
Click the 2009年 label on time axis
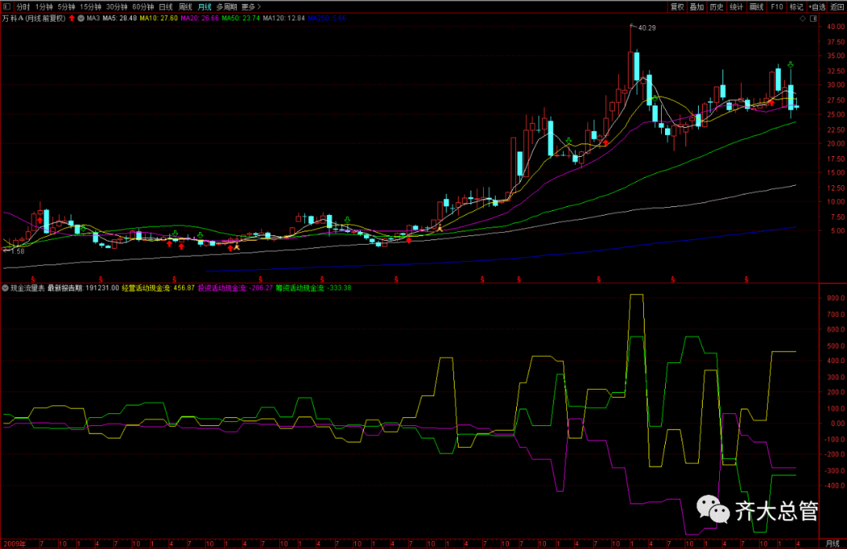(15, 544)
